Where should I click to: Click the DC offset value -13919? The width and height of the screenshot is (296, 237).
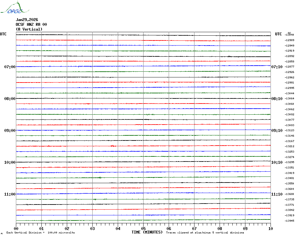point(289,215)
